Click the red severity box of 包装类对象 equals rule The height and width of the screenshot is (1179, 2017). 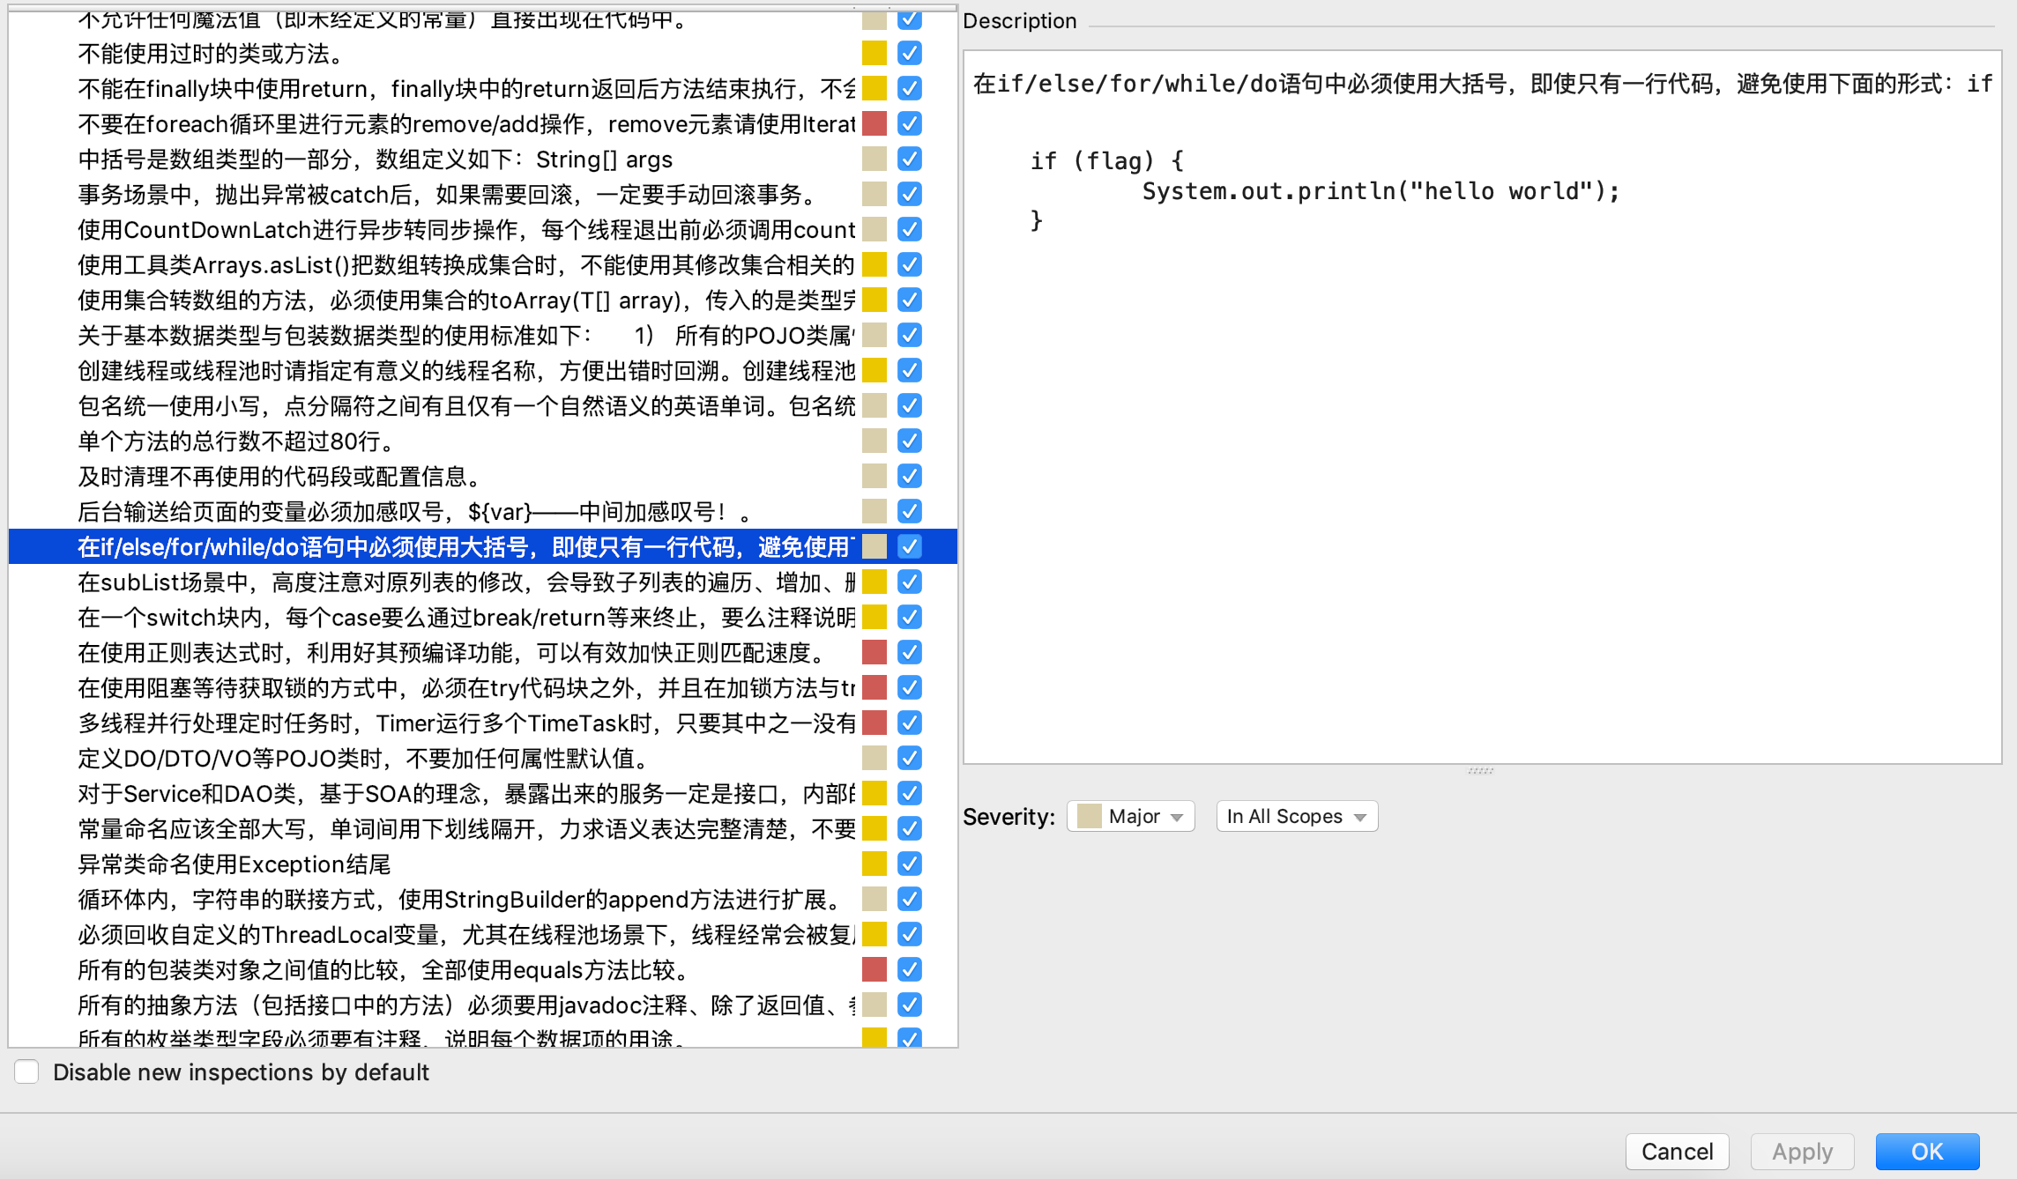[874, 969]
